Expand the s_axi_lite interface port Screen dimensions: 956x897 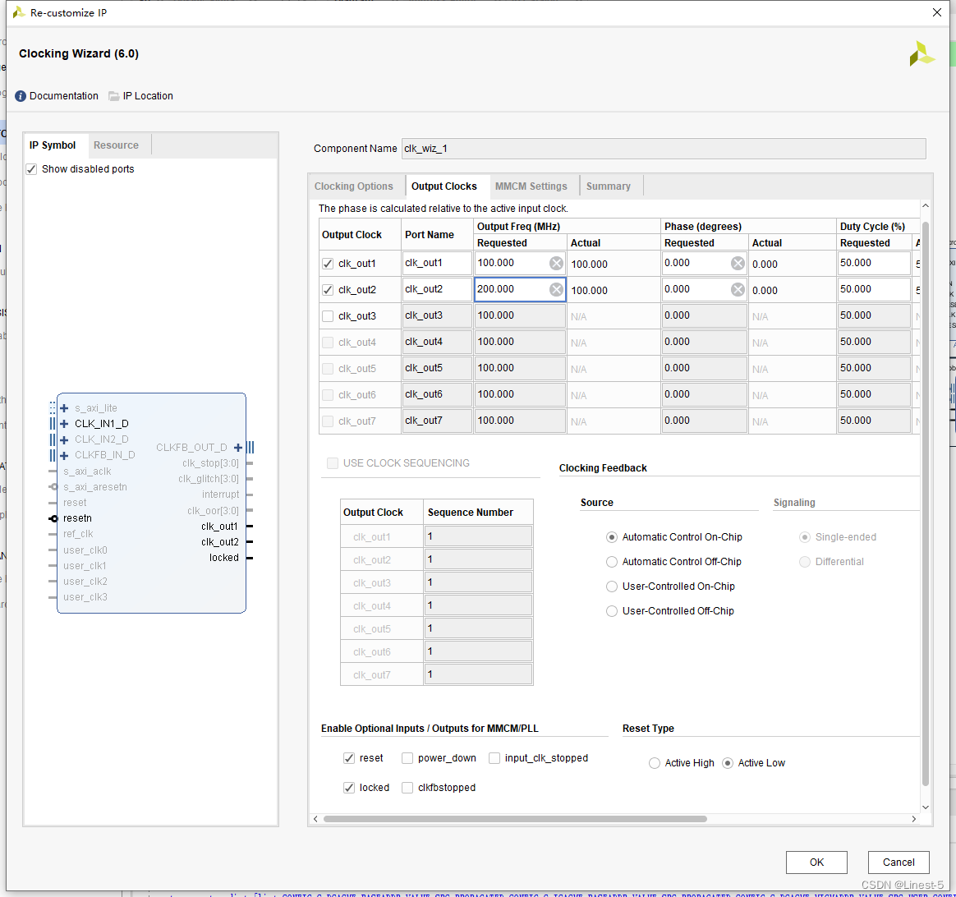coord(64,408)
